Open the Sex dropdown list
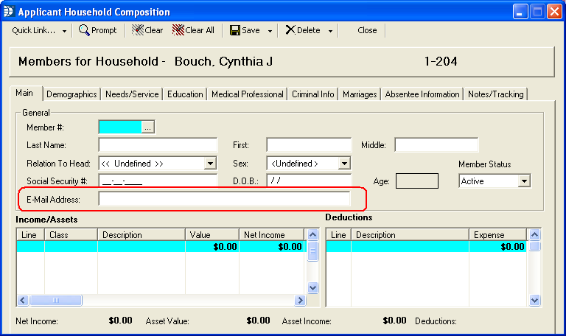566x336 pixels. (344, 163)
